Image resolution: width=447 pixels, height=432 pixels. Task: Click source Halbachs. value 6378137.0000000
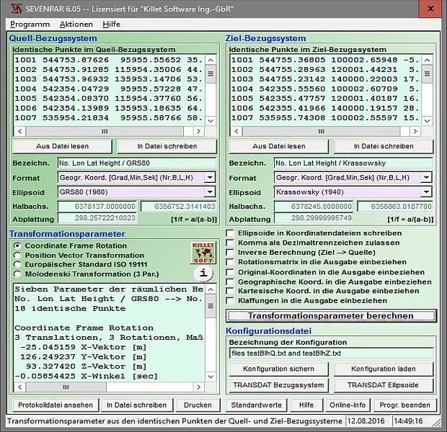(x=97, y=207)
